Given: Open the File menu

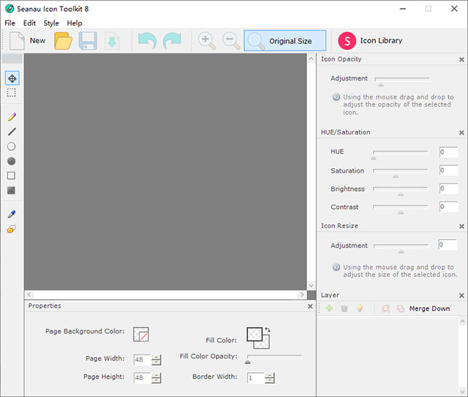Looking at the screenshot, I should [x=10, y=23].
